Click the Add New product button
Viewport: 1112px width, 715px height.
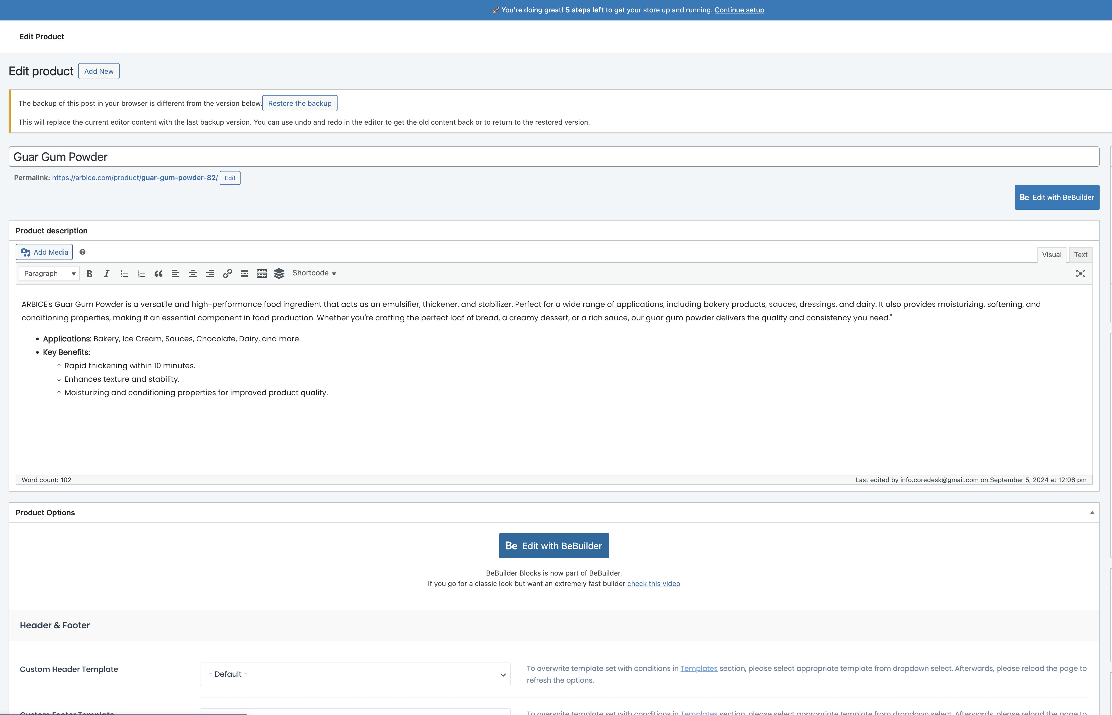[99, 71]
